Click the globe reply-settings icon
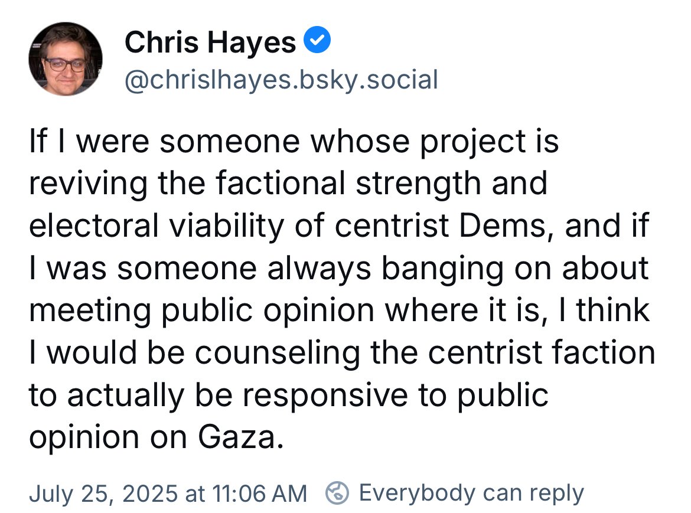The image size is (691, 513). click(x=337, y=493)
